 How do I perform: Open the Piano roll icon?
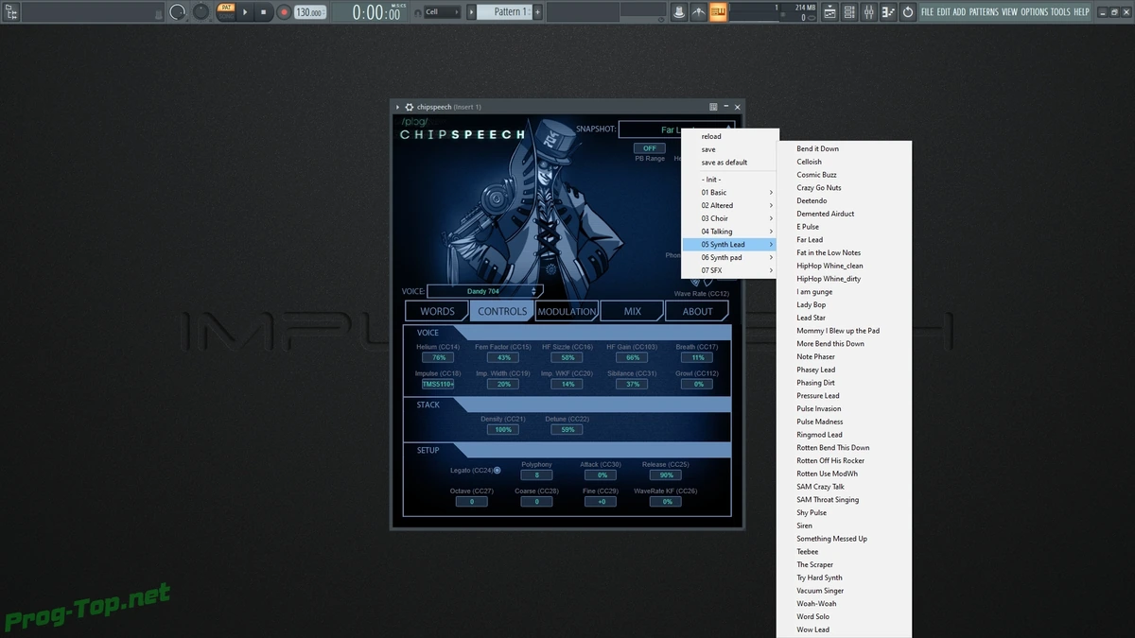pyautogui.click(x=888, y=12)
